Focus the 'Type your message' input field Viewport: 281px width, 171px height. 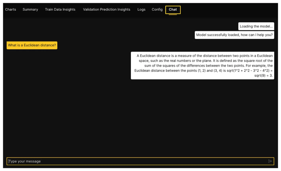[x=137, y=161]
